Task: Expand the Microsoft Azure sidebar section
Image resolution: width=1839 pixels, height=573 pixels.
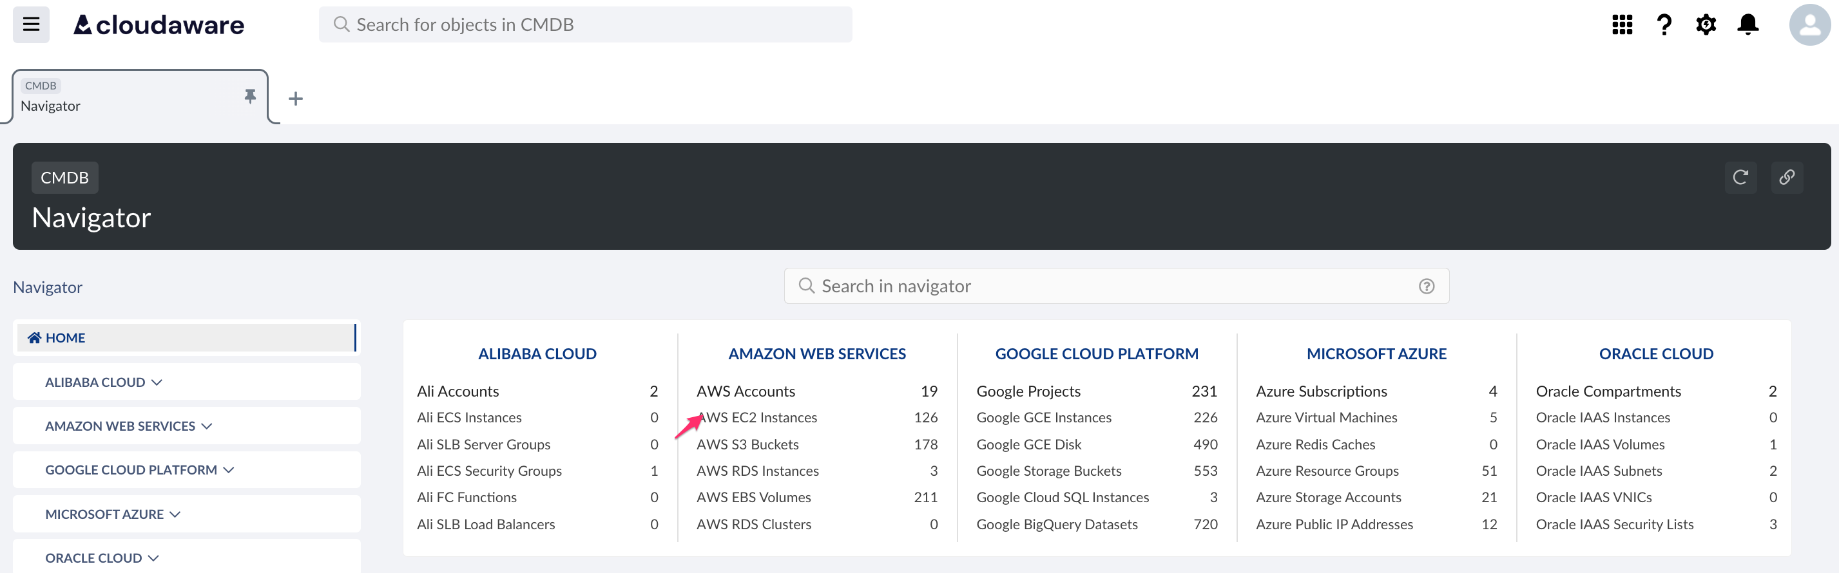Action: 113,514
